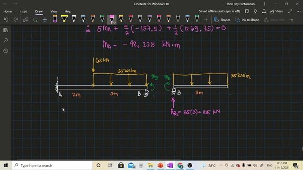Open the Settings and More menu

[299, 11]
